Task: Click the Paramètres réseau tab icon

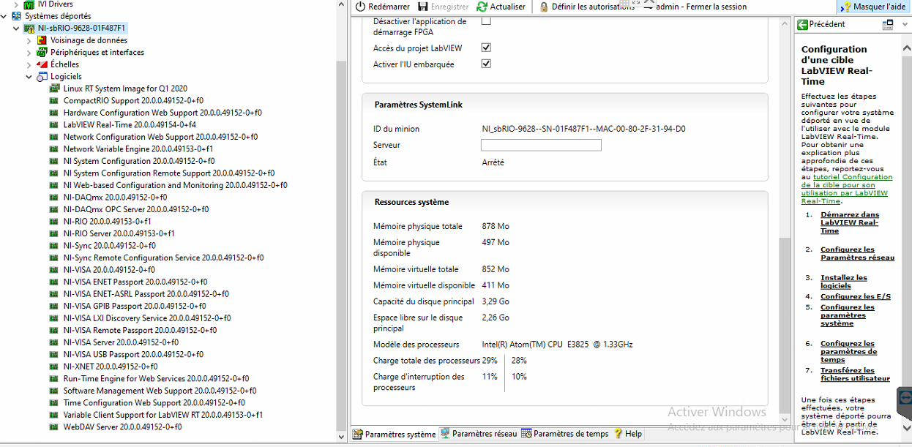Action: tap(445, 434)
